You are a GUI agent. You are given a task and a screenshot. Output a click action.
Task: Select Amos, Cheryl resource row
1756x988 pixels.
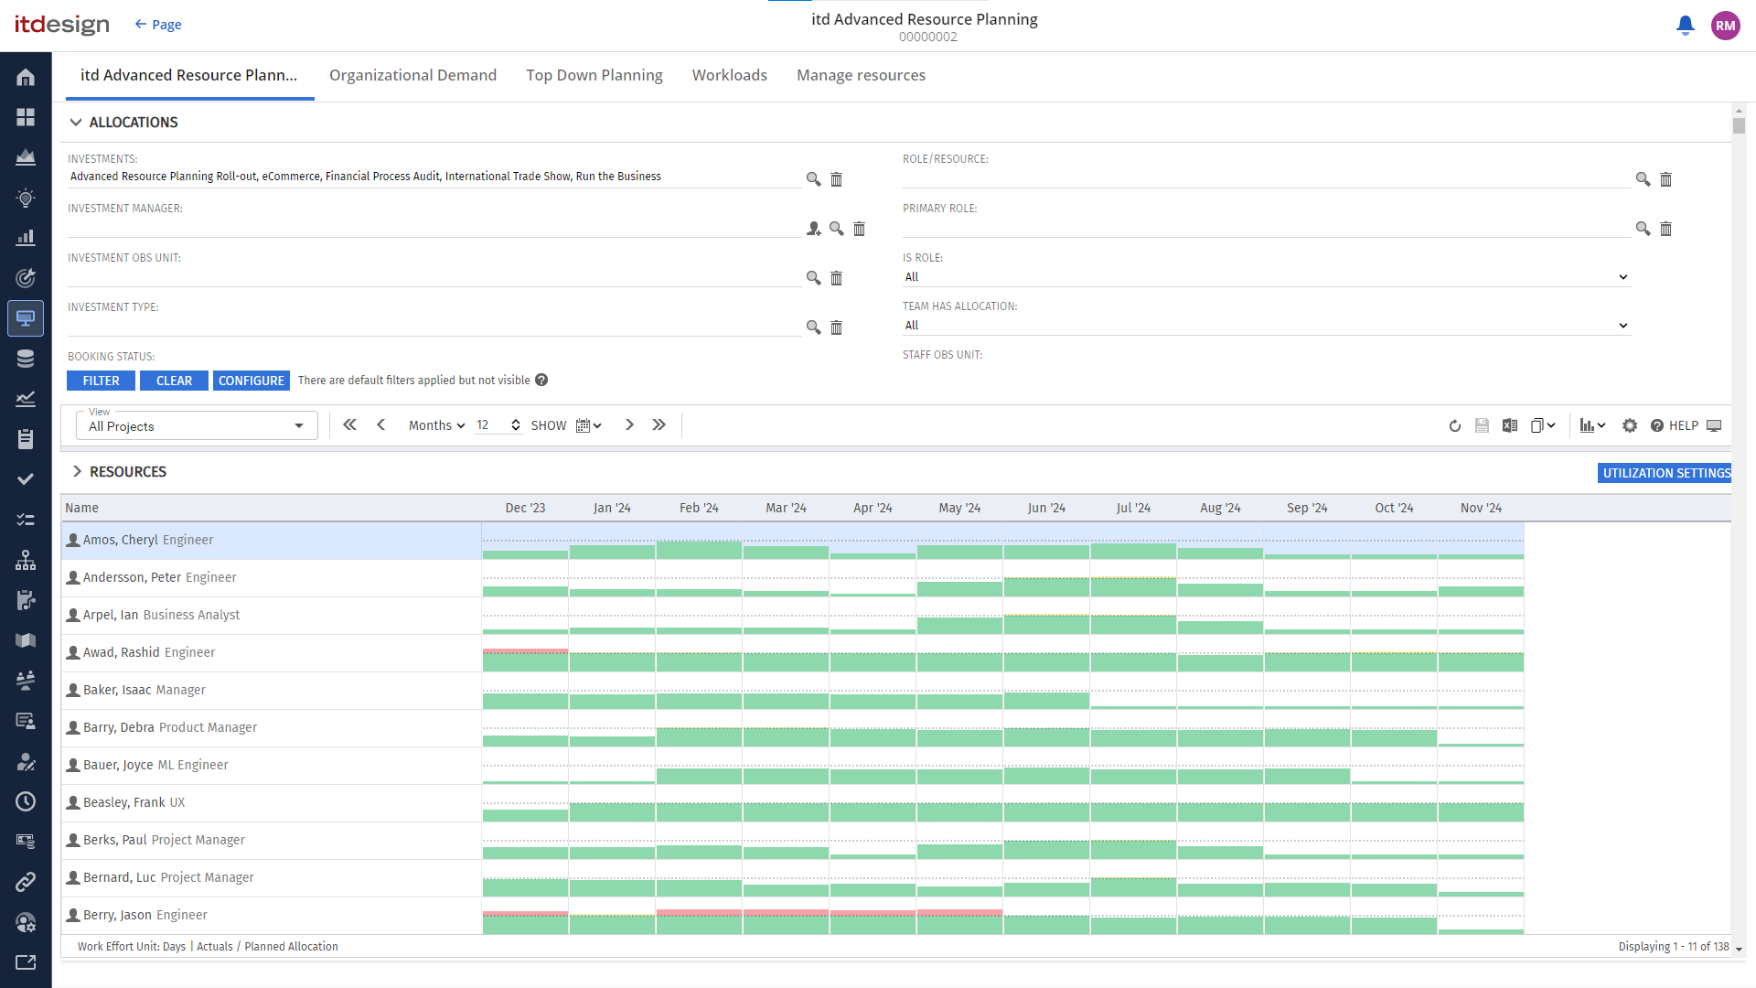coord(272,541)
